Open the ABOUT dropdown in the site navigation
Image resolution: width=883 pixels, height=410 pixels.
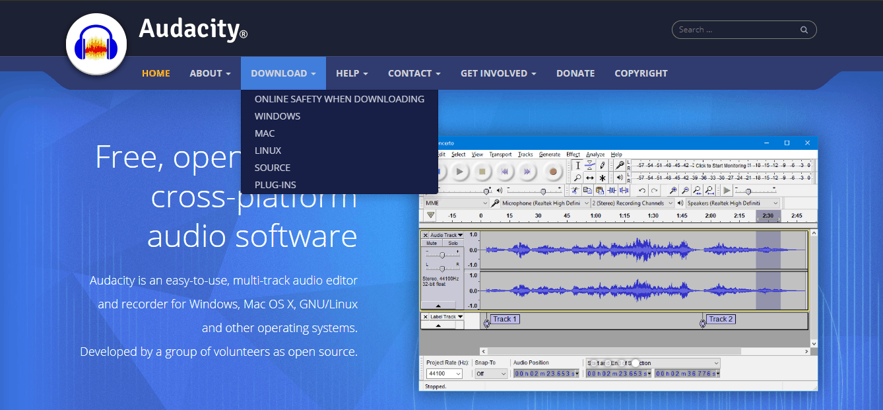[210, 73]
